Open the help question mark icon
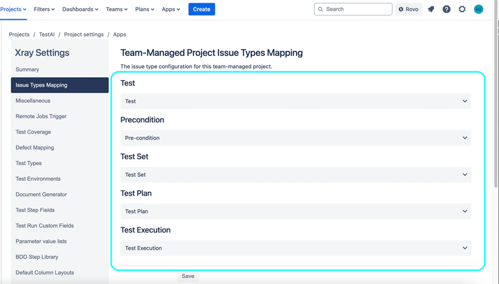Image resolution: width=499 pixels, height=284 pixels. pyautogui.click(x=447, y=9)
